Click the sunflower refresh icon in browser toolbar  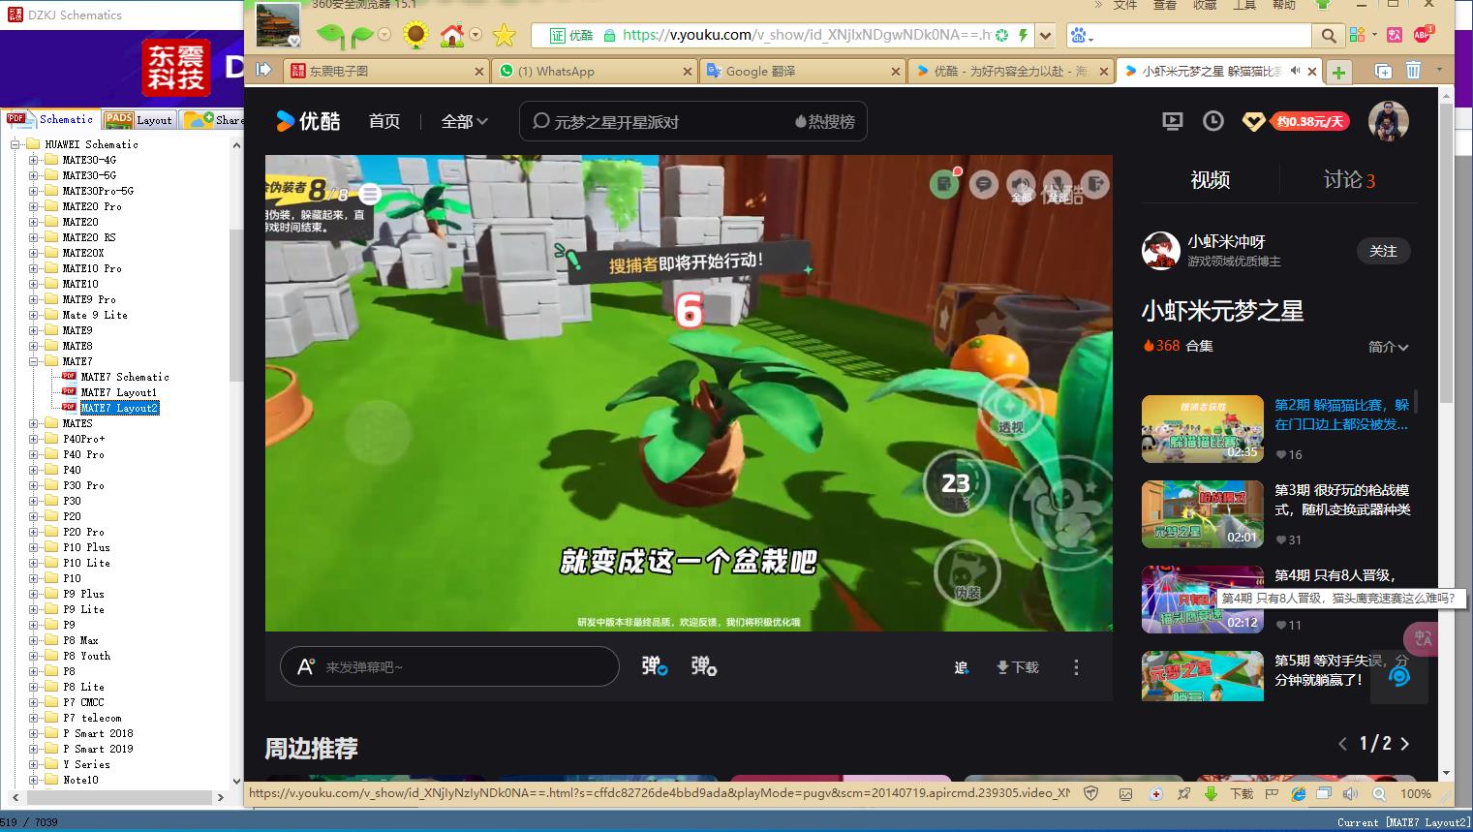415,36
